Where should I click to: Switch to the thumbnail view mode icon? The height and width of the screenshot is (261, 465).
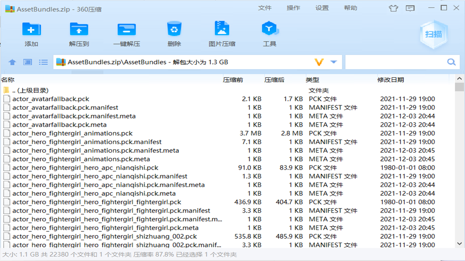point(28,62)
